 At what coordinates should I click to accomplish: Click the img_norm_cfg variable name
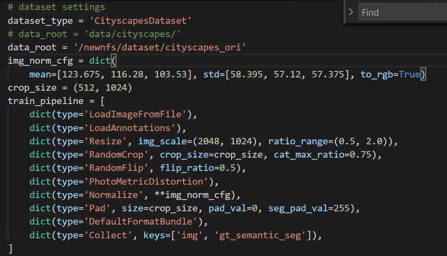pos(40,61)
